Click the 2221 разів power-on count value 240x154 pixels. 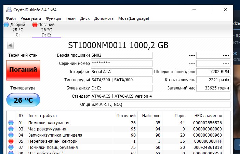tap(213, 80)
